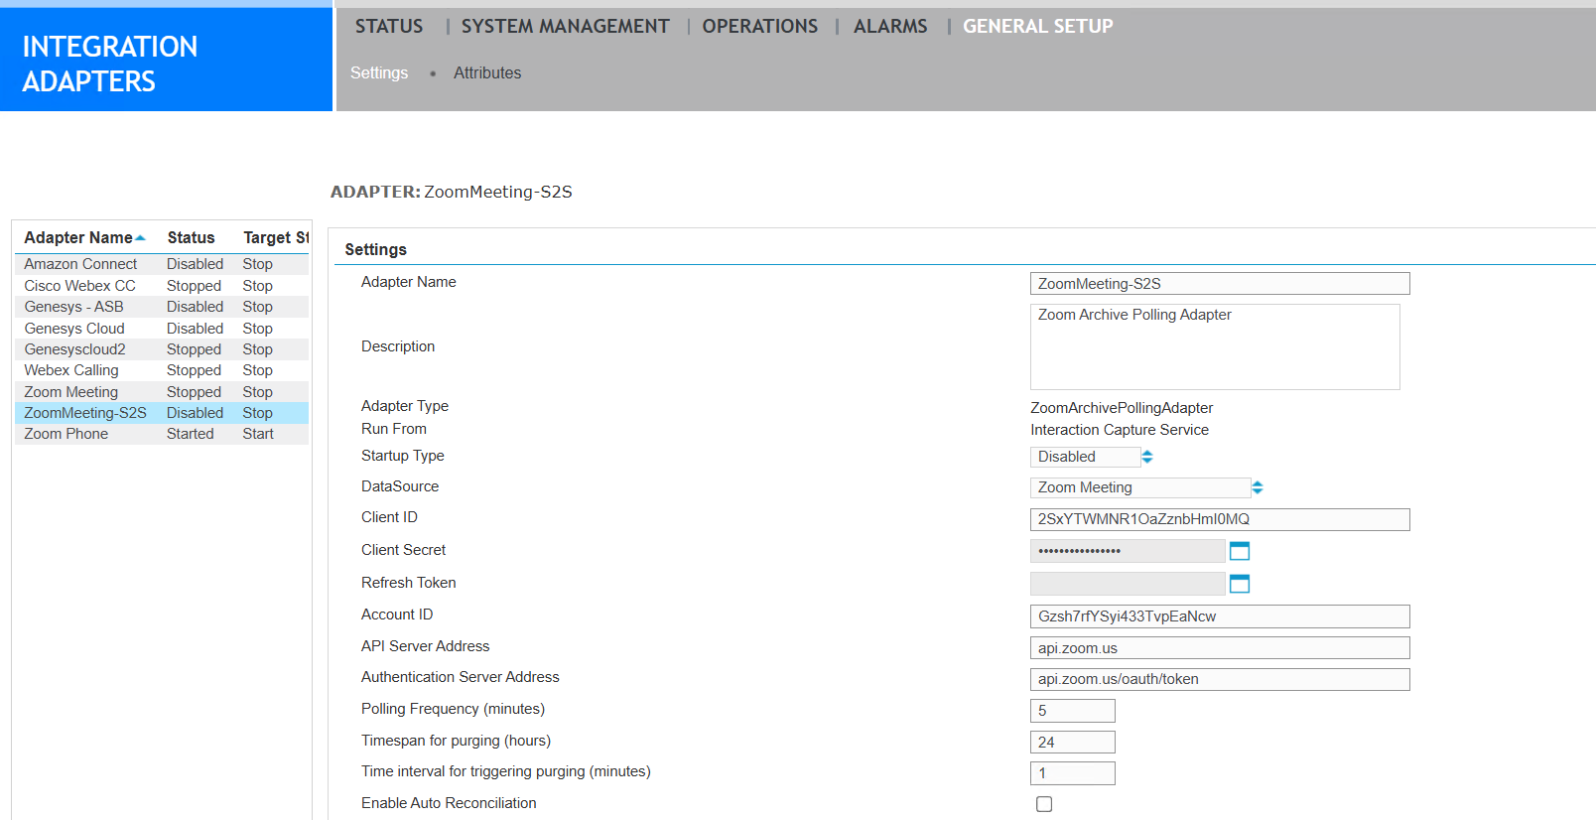The image size is (1596, 820).
Task: Open the Attributes sub-tab link
Action: [x=486, y=73]
